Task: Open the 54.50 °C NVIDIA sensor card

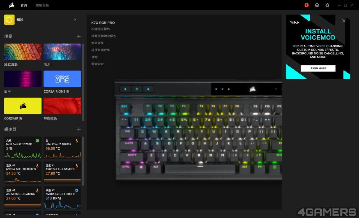Action: 23,173
